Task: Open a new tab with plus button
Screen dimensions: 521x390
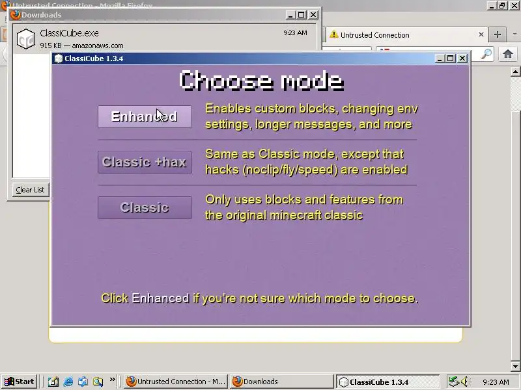Action: point(498,34)
